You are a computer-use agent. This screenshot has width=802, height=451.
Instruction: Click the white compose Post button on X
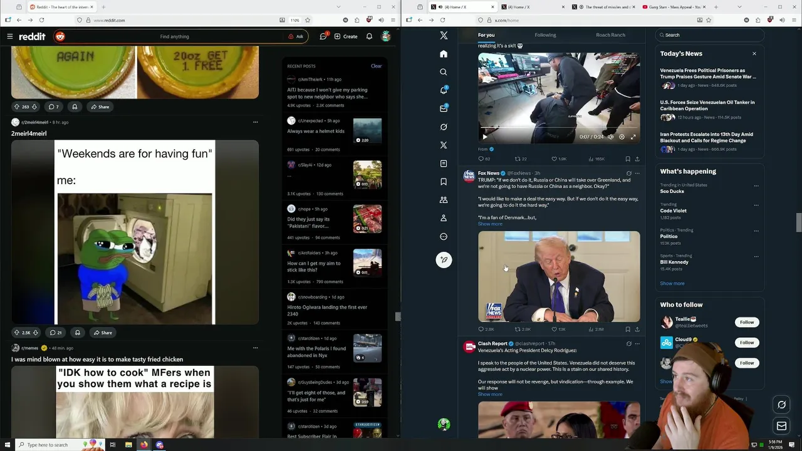(x=444, y=260)
